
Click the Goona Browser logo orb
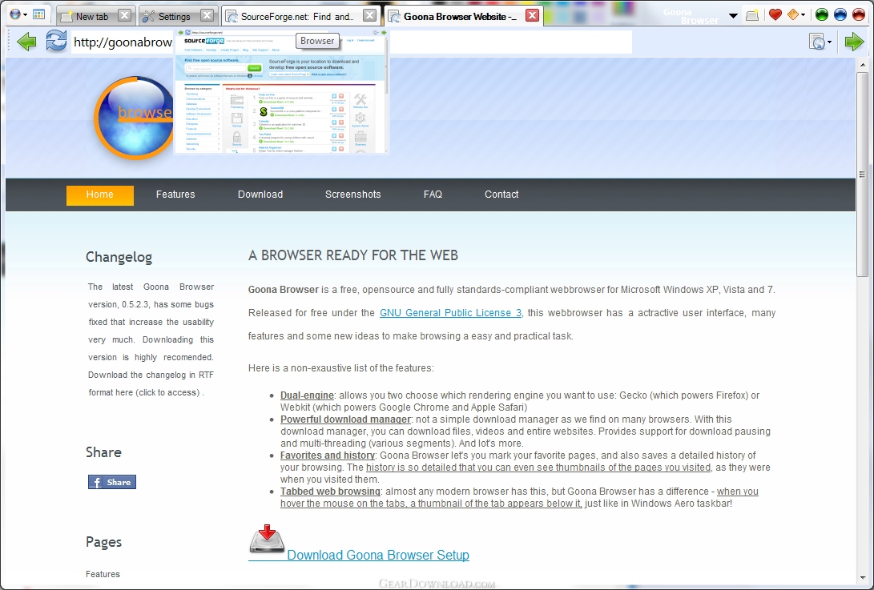pyautogui.click(x=134, y=118)
